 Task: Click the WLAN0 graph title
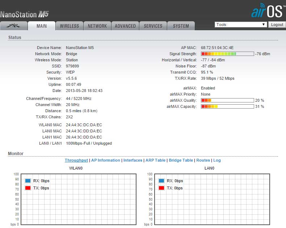(x=76, y=168)
